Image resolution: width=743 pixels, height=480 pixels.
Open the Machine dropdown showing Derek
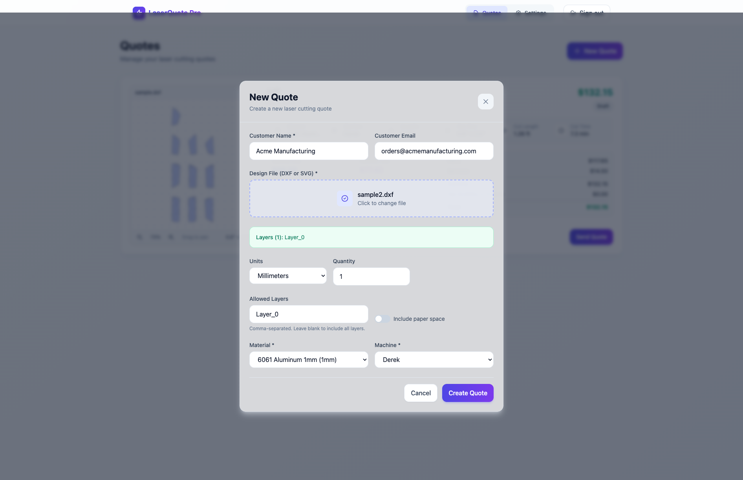[434, 360]
